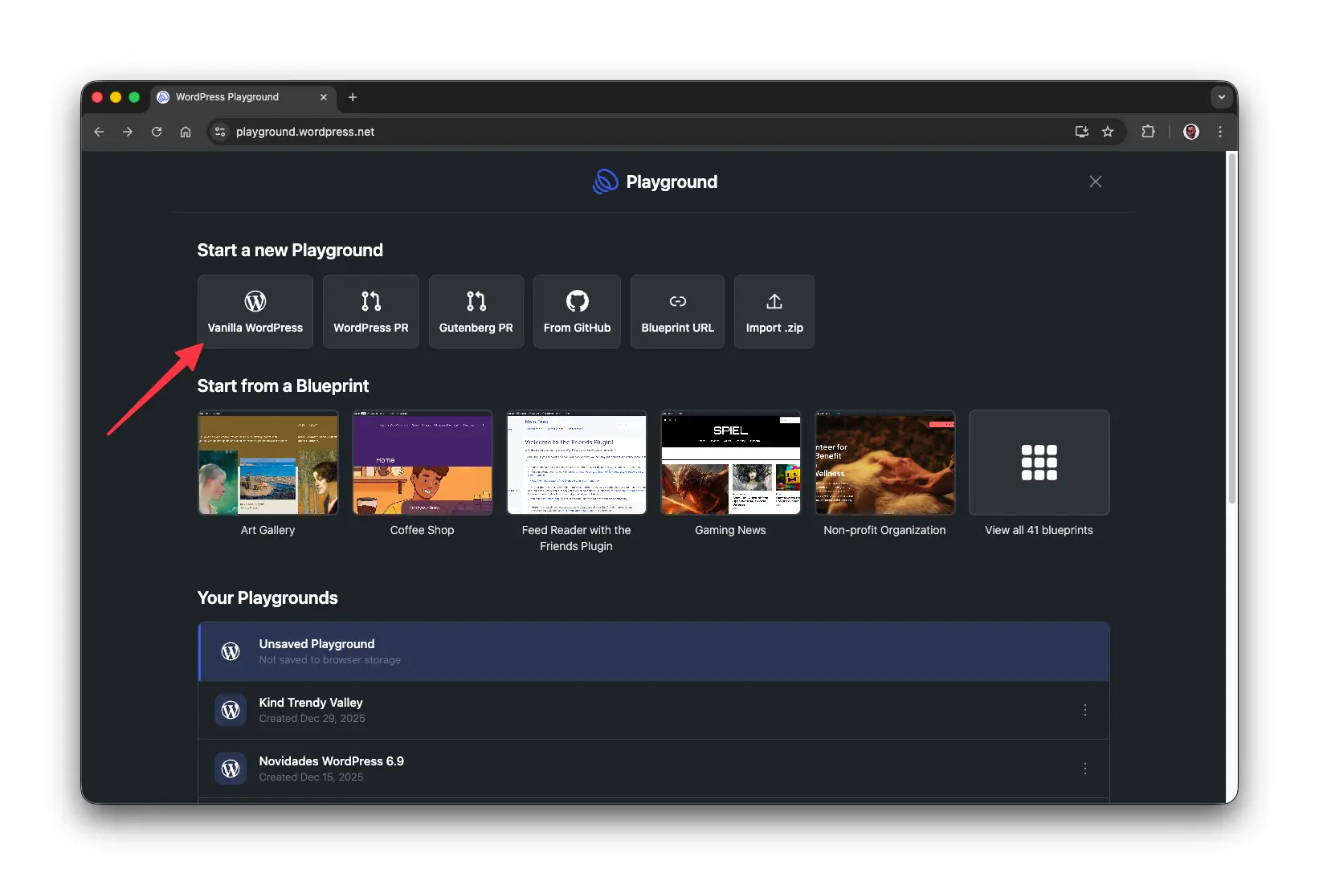
Task: Open browser extensions icon
Action: pyautogui.click(x=1148, y=132)
